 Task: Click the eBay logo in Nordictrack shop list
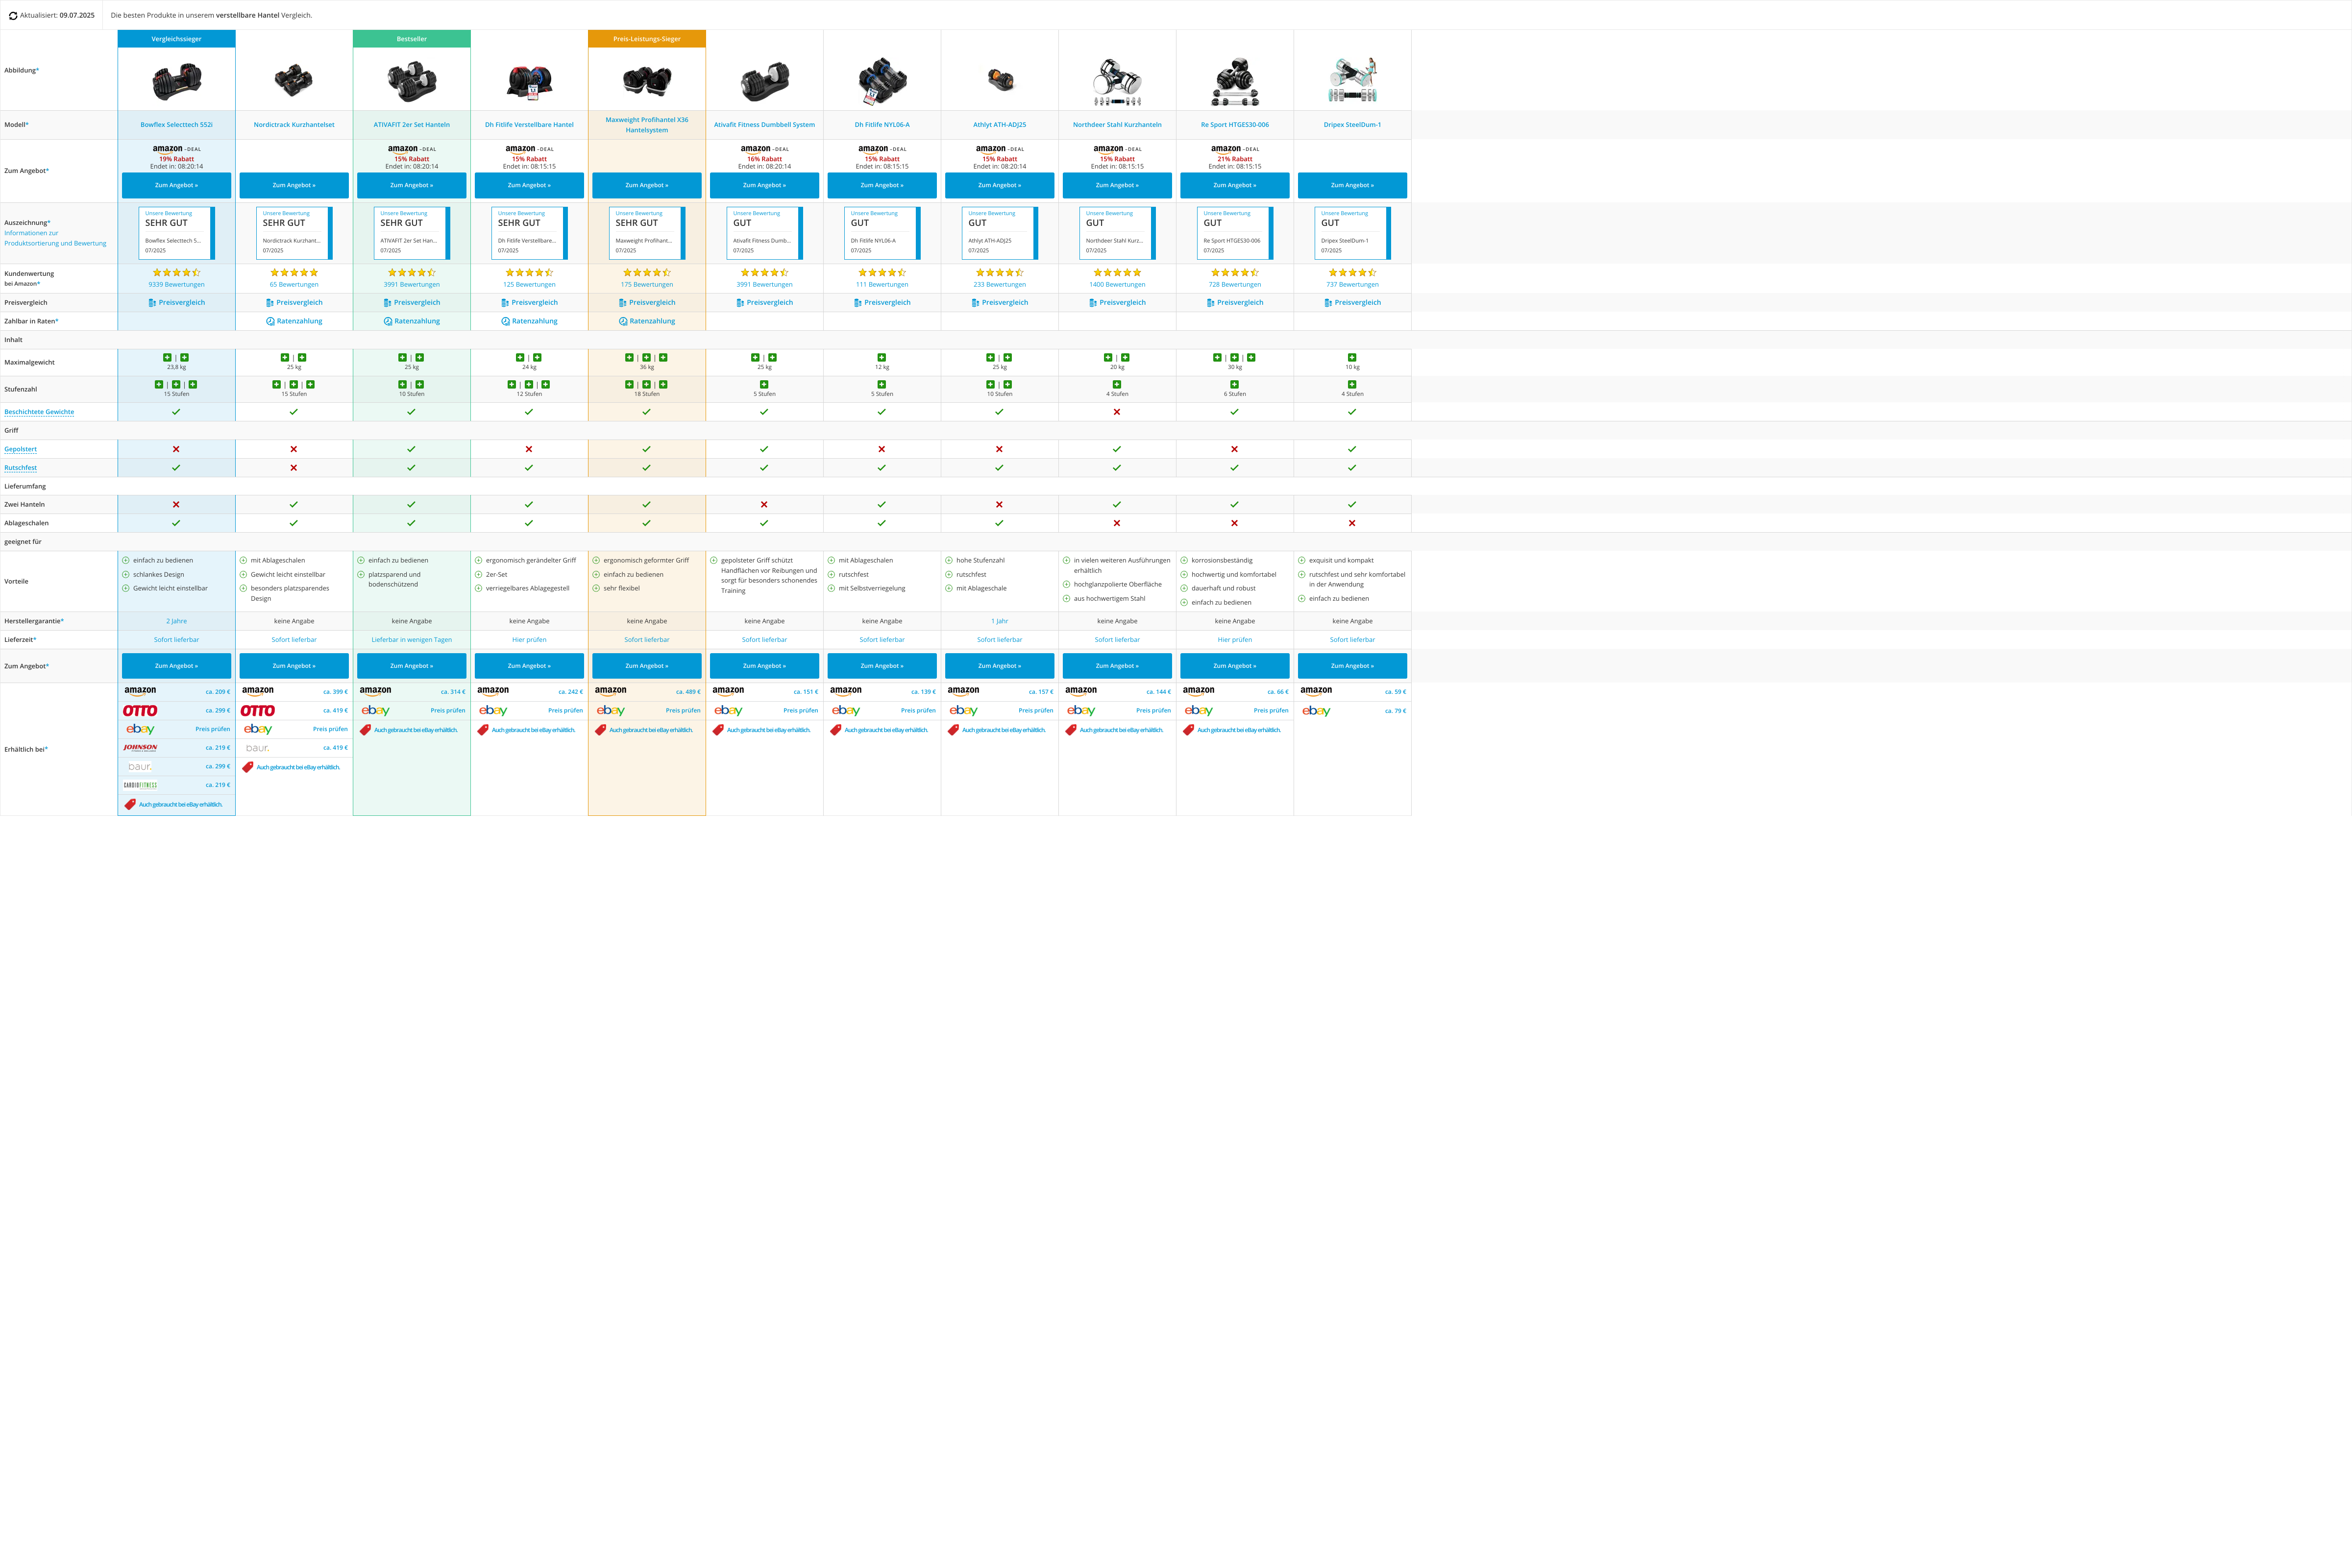pos(258,730)
